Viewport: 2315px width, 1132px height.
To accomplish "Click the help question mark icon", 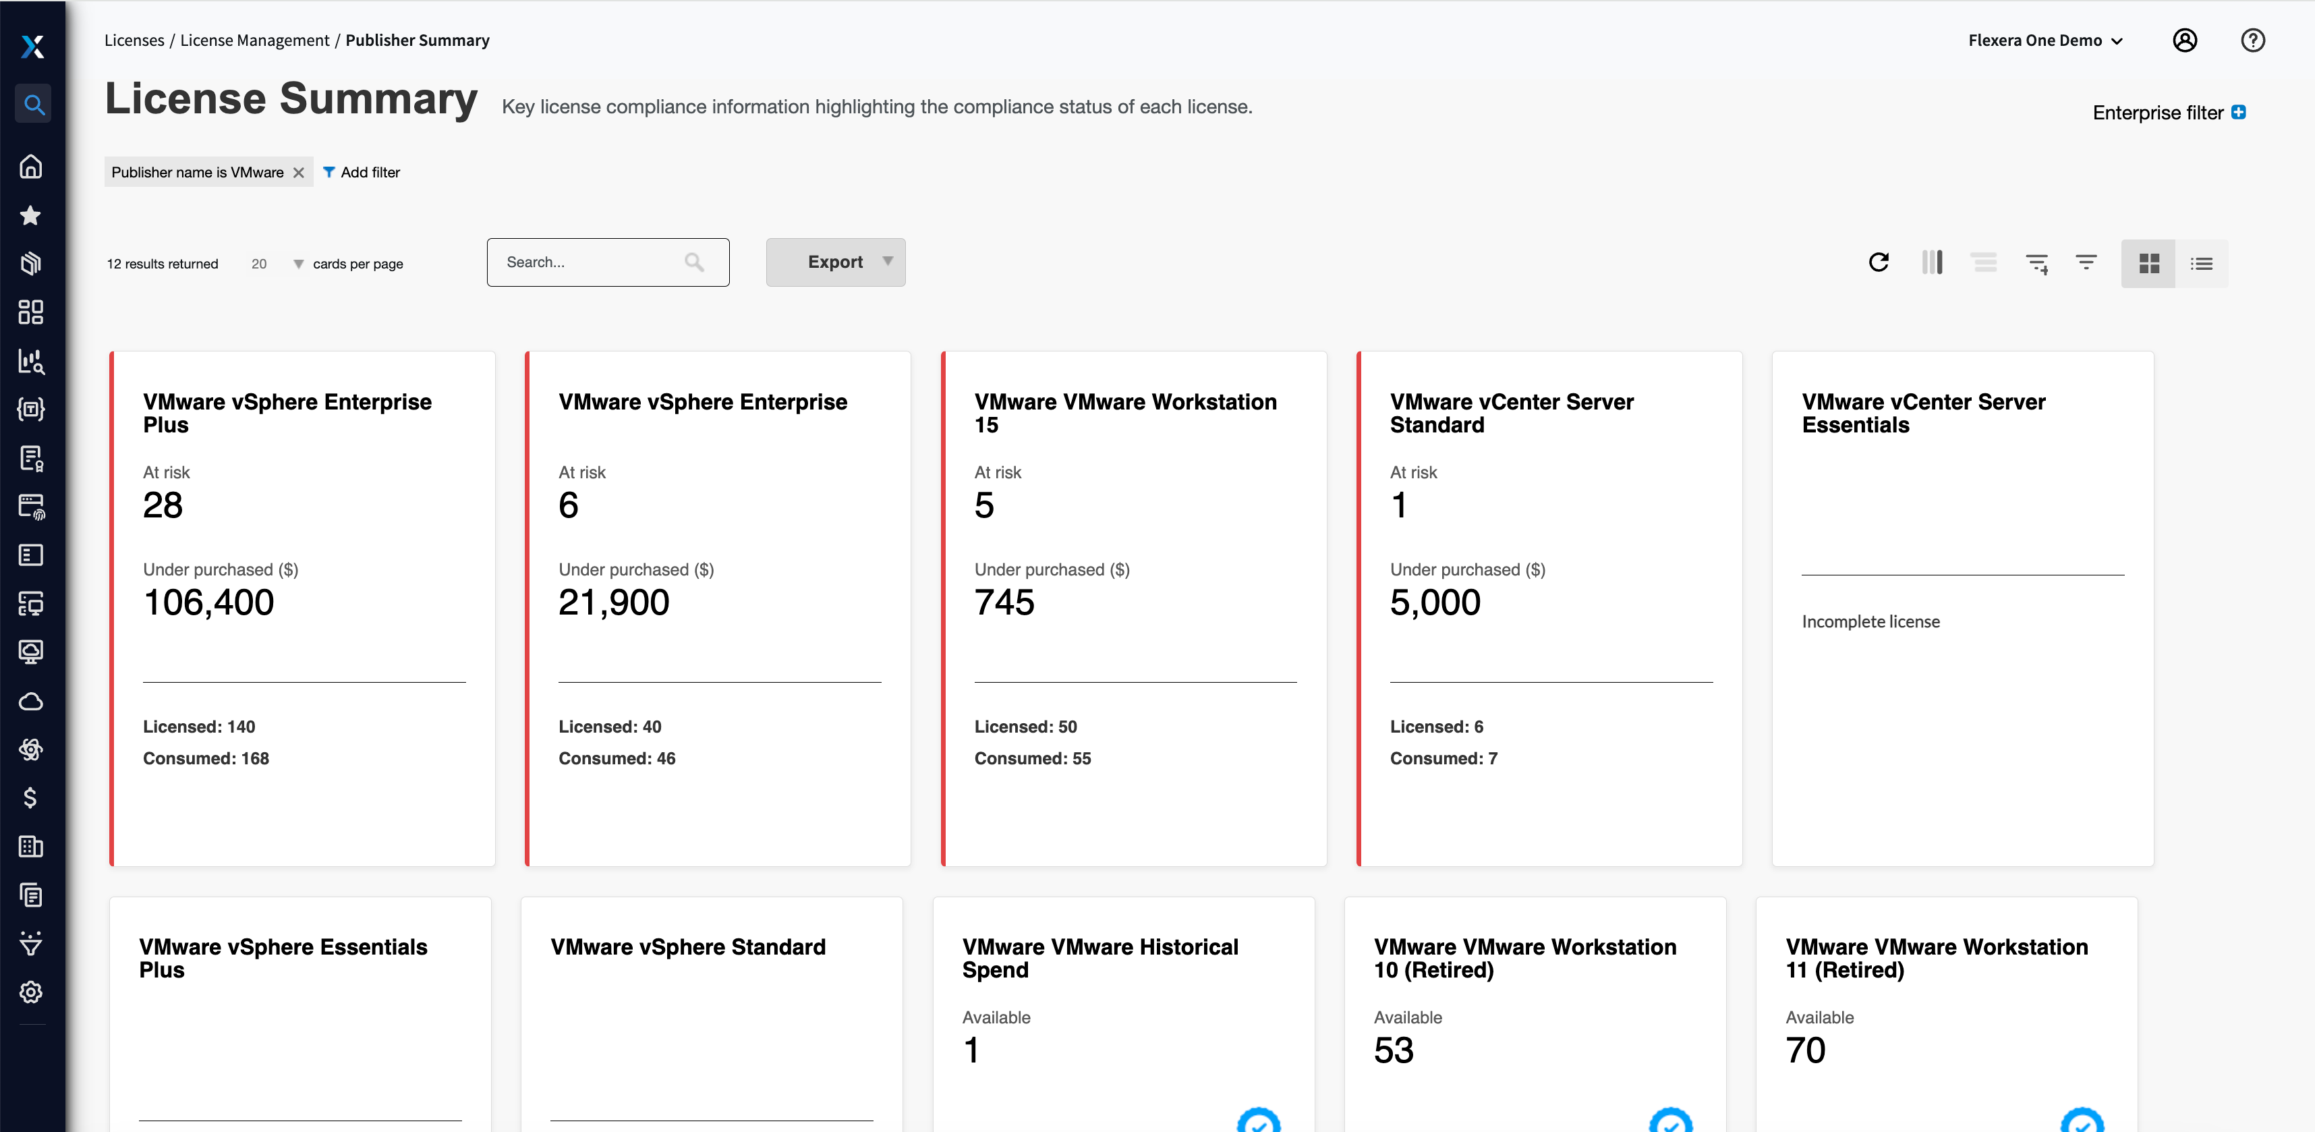I will (x=2252, y=40).
